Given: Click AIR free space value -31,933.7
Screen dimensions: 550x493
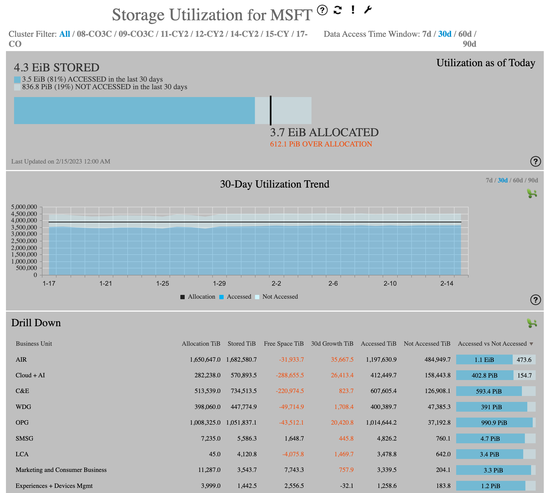Looking at the screenshot, I should coord(291,360).
